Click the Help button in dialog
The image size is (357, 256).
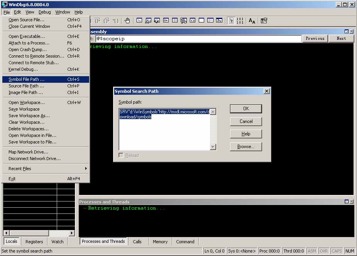(246, 134)
